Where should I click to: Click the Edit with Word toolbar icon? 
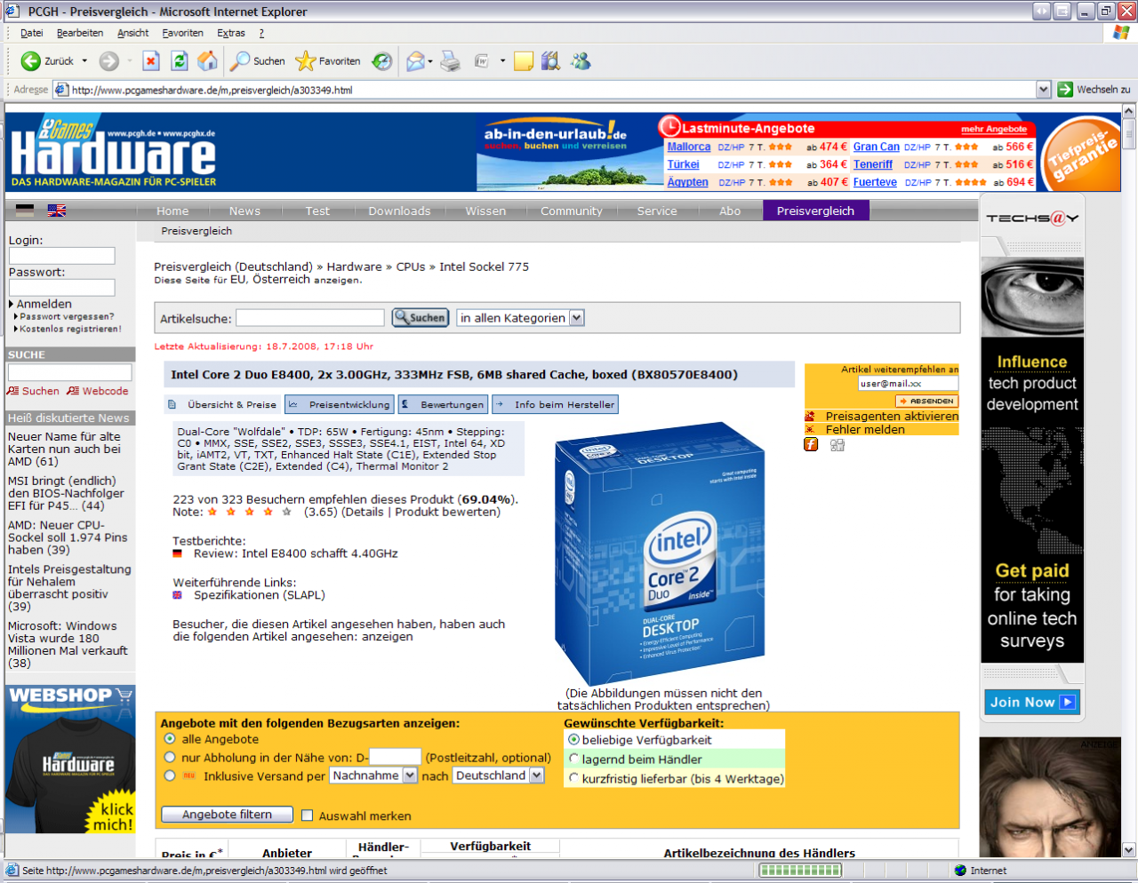click(x=482, y=61)
